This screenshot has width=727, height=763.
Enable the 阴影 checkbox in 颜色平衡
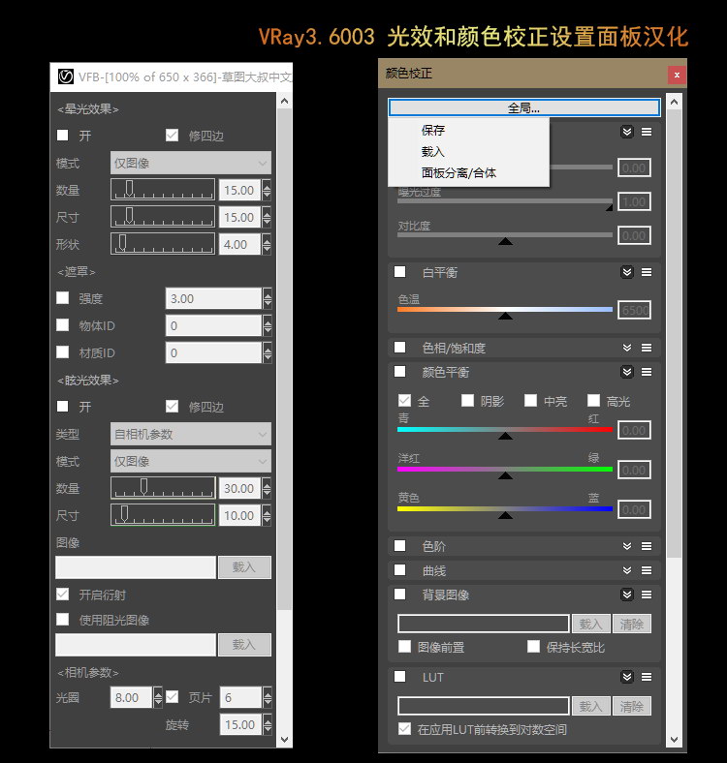467,401
